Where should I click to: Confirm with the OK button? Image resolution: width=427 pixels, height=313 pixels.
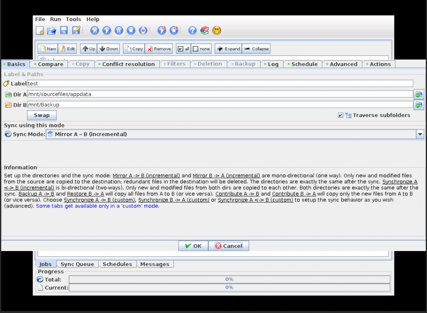tap(193, 246)
